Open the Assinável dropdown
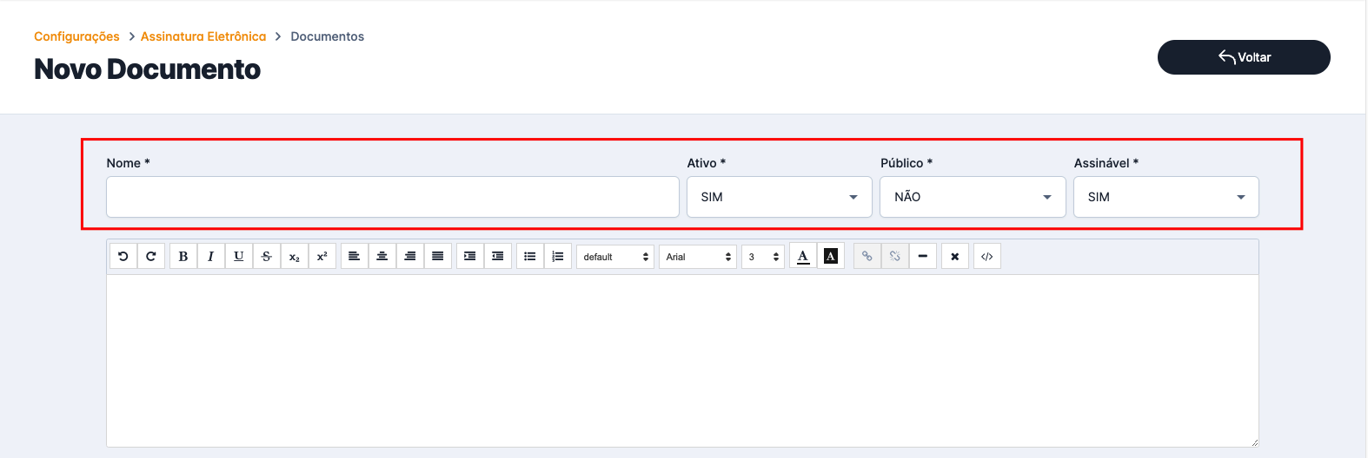 [1165, 197]
